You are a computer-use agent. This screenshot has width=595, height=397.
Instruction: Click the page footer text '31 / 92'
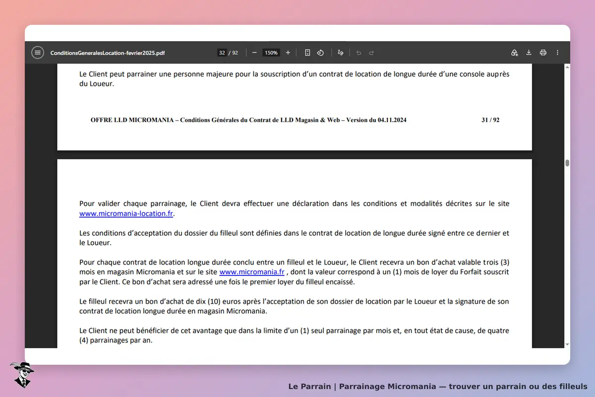point(490,120)
